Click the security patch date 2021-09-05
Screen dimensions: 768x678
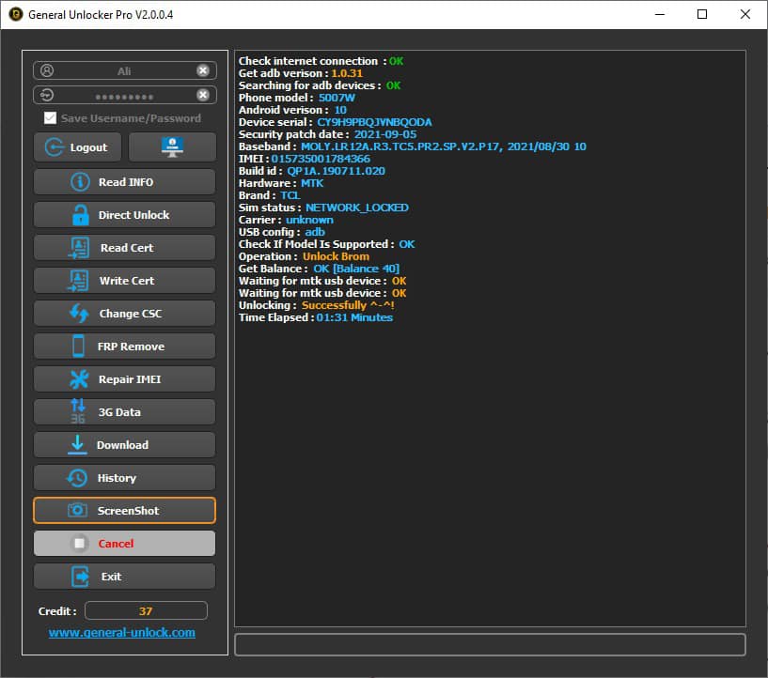click(x=385, y=134)
